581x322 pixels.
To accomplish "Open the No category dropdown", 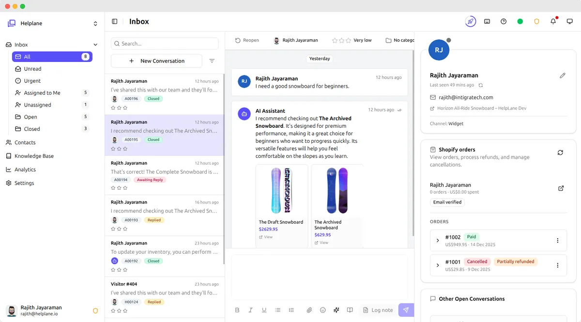I will [x=400, y=40].
